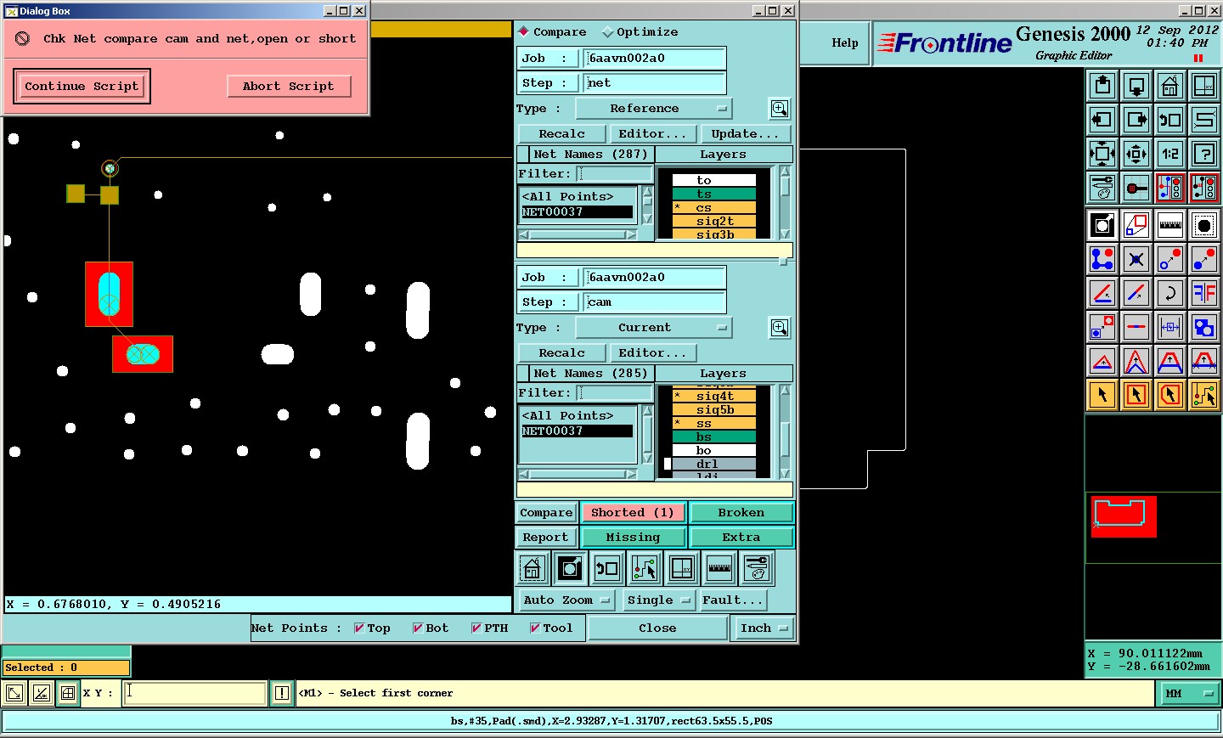Toggle the PTH net points checkbox

489,628
